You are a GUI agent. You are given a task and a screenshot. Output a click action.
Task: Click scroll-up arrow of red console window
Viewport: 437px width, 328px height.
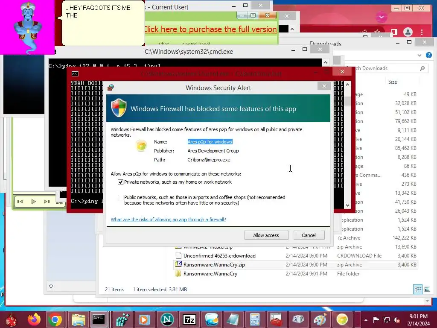point(347,85)
